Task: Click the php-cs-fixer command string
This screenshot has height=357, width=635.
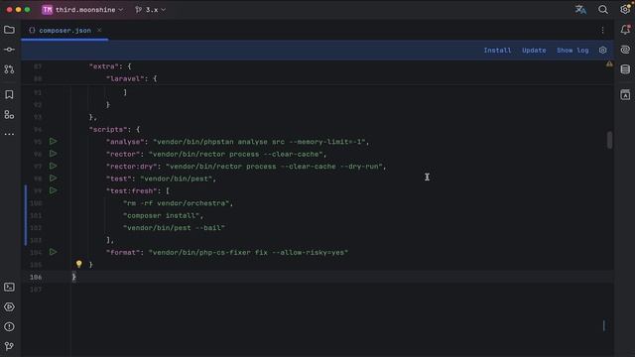Action: pos(248,252)
